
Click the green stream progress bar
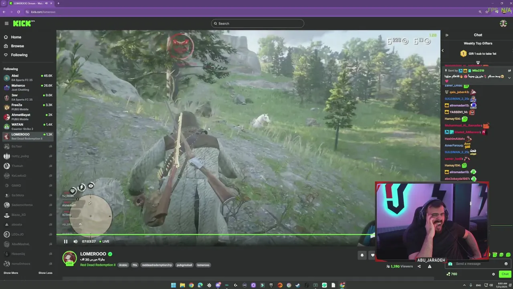[216, 235]
